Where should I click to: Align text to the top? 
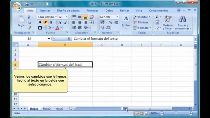(x=74, y=17)
